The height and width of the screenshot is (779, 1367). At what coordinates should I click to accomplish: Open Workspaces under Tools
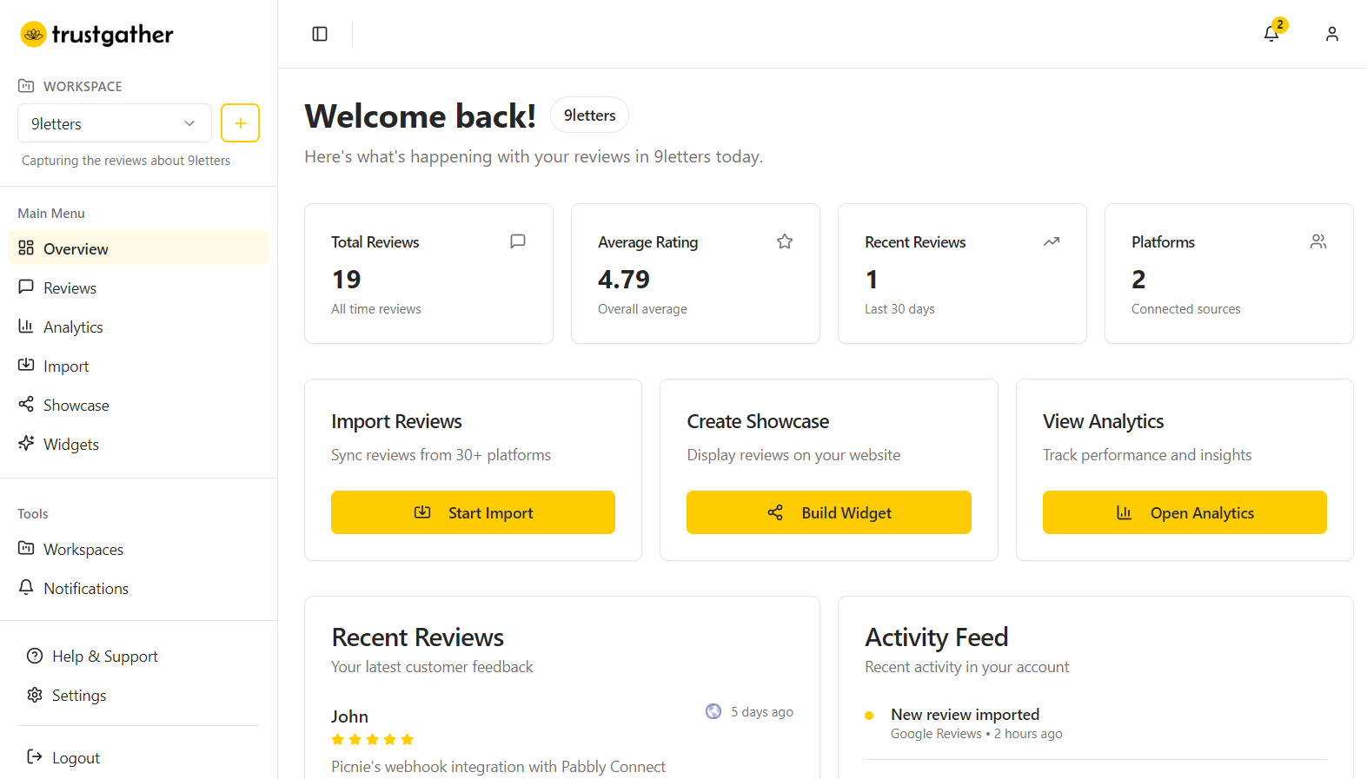(x=139, y=549)
